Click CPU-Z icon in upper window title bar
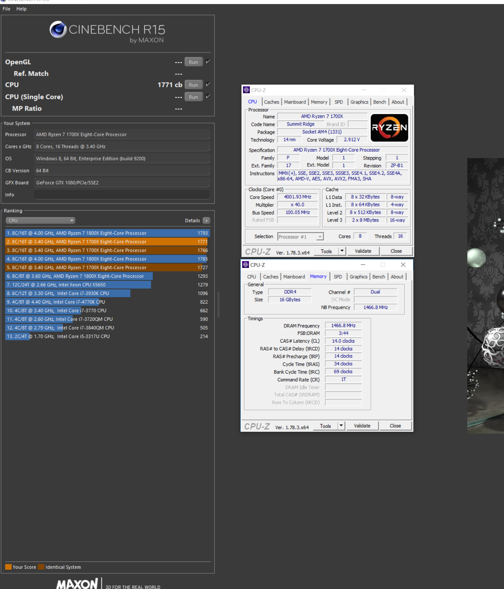This screenshot has height=589, width=504. (x=246, y=90)
